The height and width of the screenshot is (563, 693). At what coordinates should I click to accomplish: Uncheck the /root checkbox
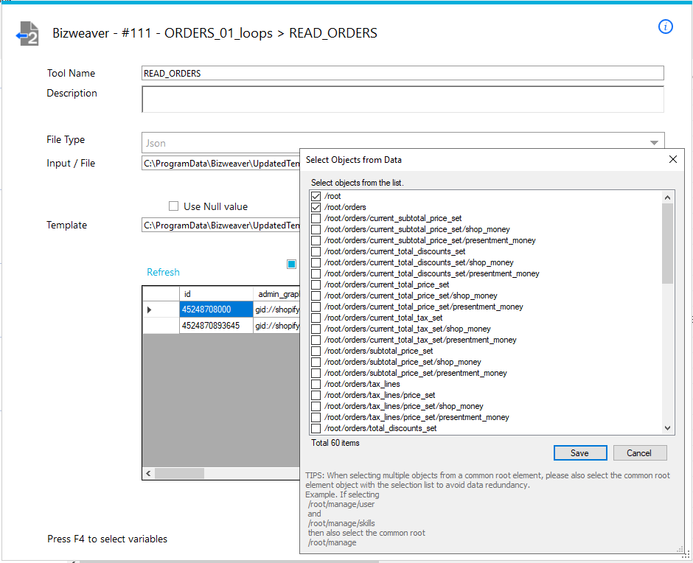316,196
